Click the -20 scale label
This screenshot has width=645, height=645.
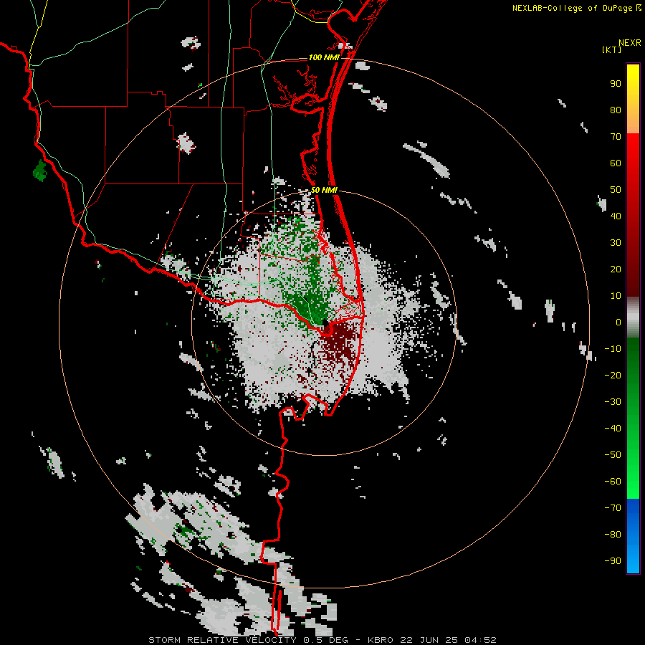(613, 375)
